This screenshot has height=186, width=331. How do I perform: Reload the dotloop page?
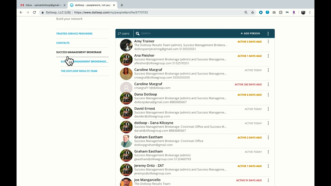pos(34,12)
